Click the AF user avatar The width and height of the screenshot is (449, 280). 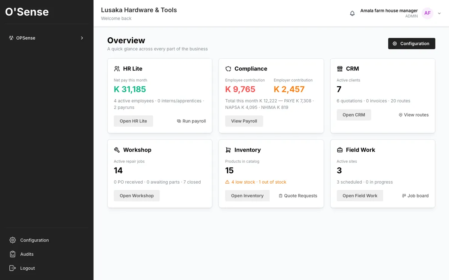[427, 13]
